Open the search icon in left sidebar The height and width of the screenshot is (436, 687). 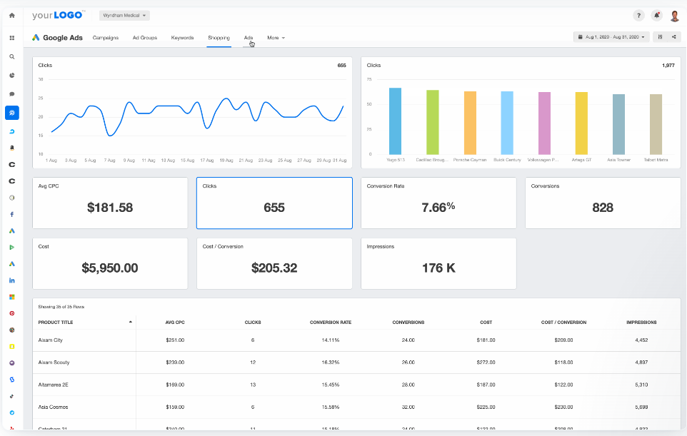tap(12, 57)
